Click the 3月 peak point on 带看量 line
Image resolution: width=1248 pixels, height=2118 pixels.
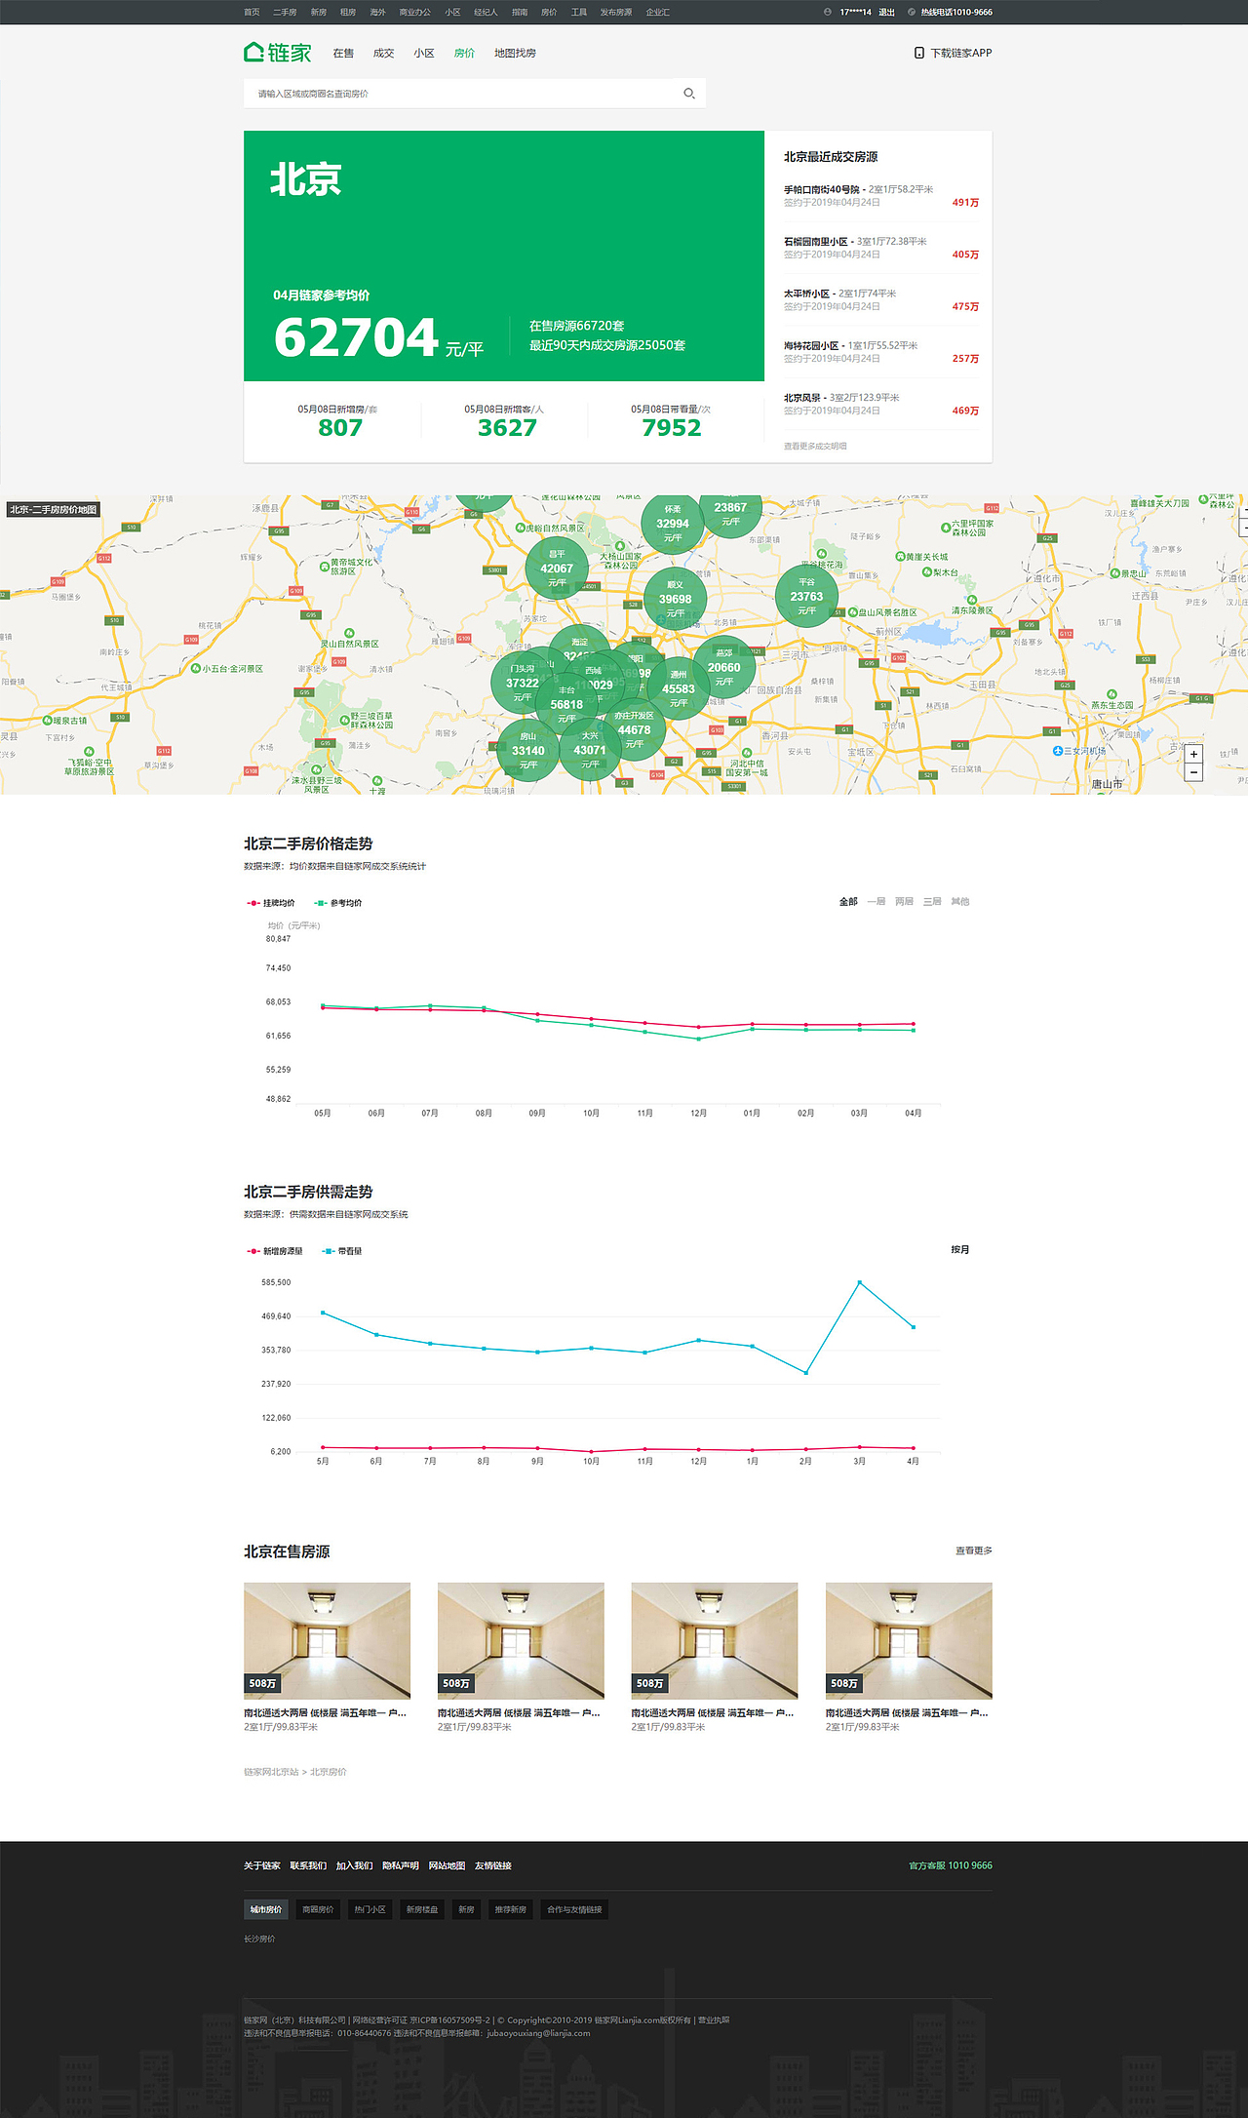pos(859,1282)
